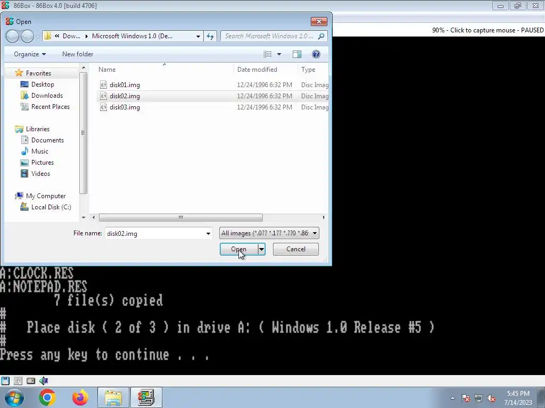Open Documents library in navigation pane

(47, 140)
